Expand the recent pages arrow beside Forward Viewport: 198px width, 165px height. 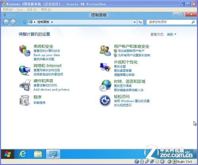point(18,22)
